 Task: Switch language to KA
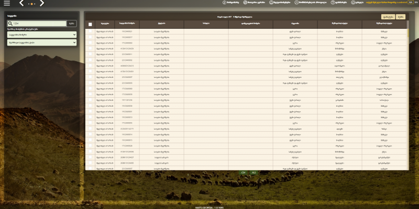[x=411, y=2]
